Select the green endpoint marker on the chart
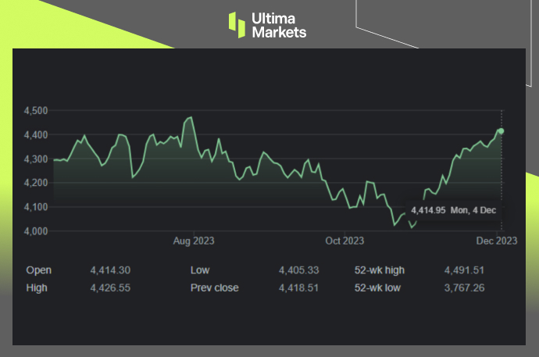This screenshot has width=539, height=357. (501, 131)
